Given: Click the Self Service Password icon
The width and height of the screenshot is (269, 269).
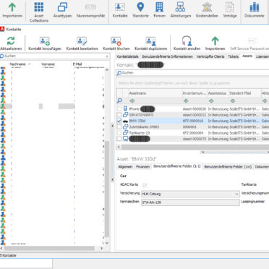Looking at the screenshot, I should point(253,40).
